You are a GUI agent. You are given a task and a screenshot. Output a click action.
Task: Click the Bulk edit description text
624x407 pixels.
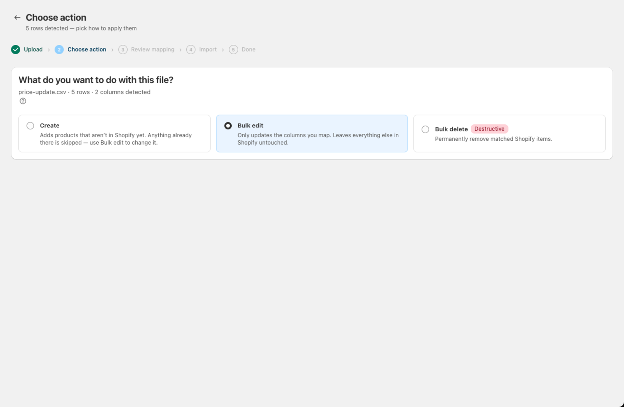(318, 139)
